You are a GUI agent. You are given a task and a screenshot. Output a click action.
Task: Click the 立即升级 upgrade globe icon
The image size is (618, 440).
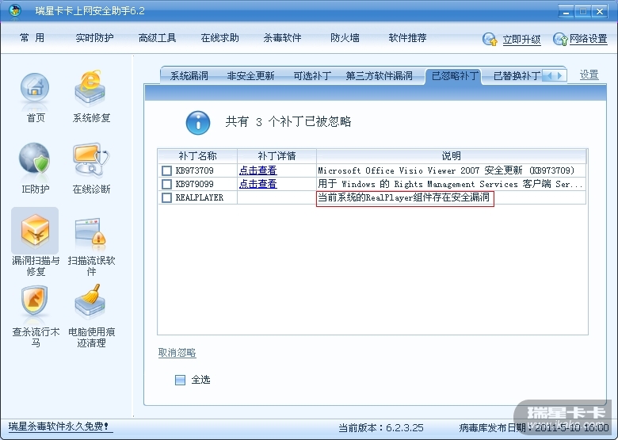pos(490,39)
